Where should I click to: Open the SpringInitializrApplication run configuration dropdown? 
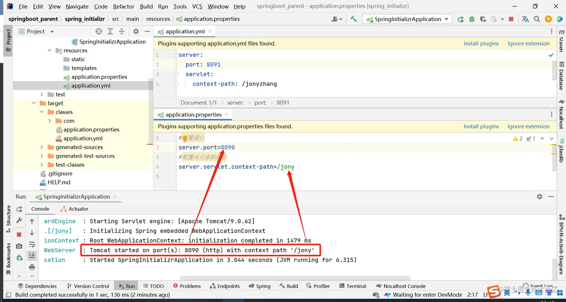[407, 19]
